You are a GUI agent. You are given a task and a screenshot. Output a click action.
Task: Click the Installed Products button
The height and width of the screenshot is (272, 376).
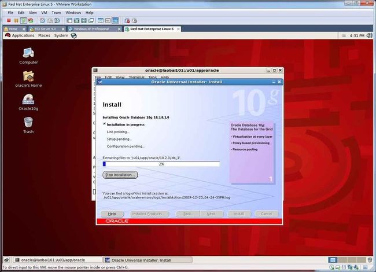pyautogui.click(x=149, y=214)
